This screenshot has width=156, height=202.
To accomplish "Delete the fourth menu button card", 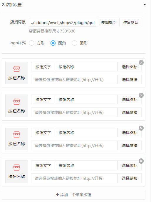I will point(141,161).
